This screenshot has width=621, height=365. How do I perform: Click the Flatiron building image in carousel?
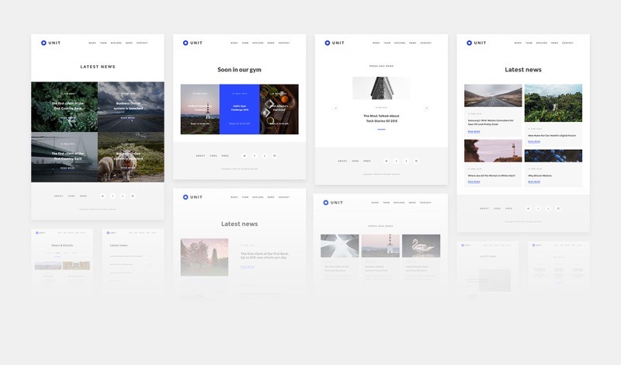381,88
